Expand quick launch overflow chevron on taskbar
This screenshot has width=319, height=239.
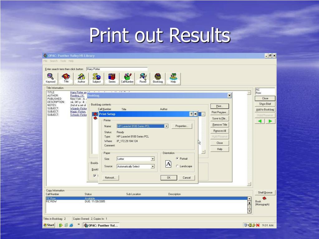(x=79, y=225)
